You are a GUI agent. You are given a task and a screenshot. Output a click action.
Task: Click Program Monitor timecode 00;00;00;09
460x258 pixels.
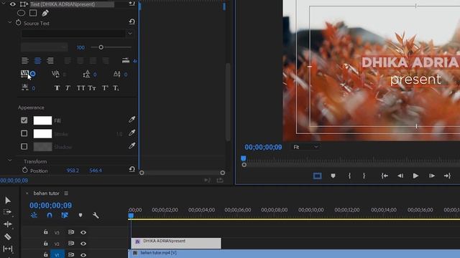click(x=263, y=147)
